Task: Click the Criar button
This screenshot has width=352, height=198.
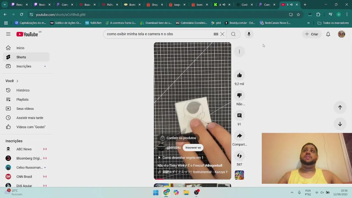Action: pos(312,34)
